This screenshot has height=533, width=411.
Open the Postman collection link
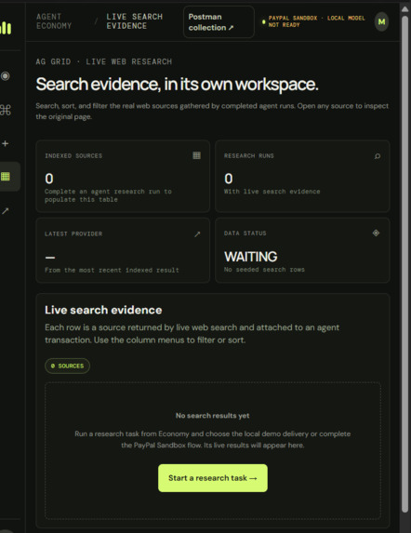point(219,22)
